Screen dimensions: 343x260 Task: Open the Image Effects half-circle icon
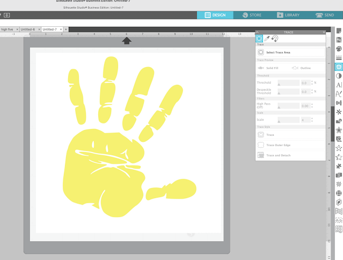coord(339,76)
